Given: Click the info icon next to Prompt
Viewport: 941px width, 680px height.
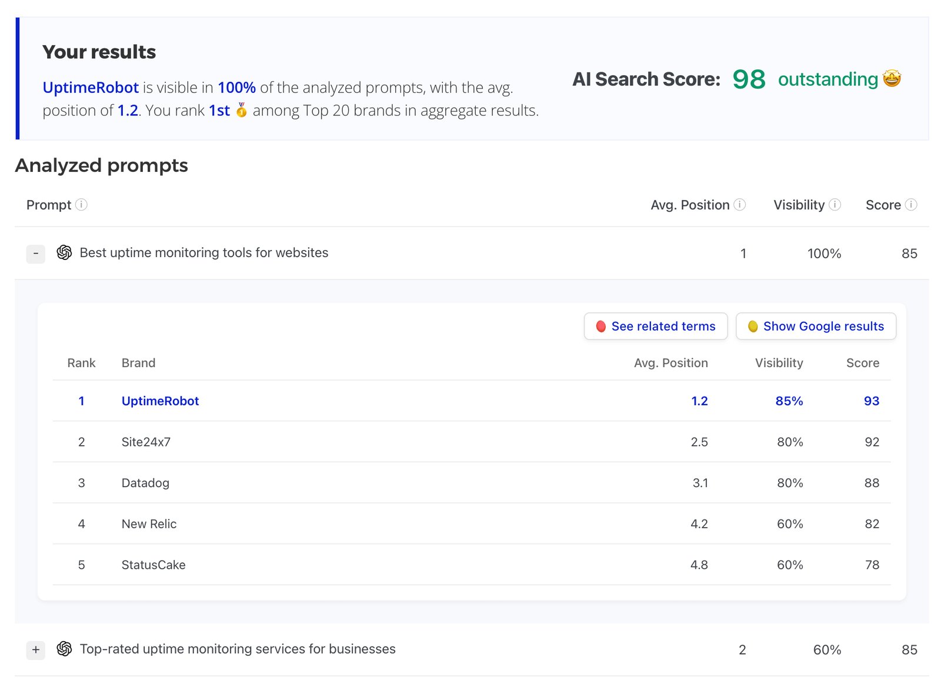Looking at the screenshot, I should (82, 205).
